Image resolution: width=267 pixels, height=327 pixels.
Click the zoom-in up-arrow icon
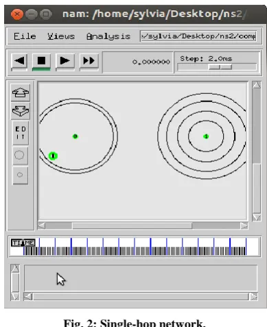21,93
